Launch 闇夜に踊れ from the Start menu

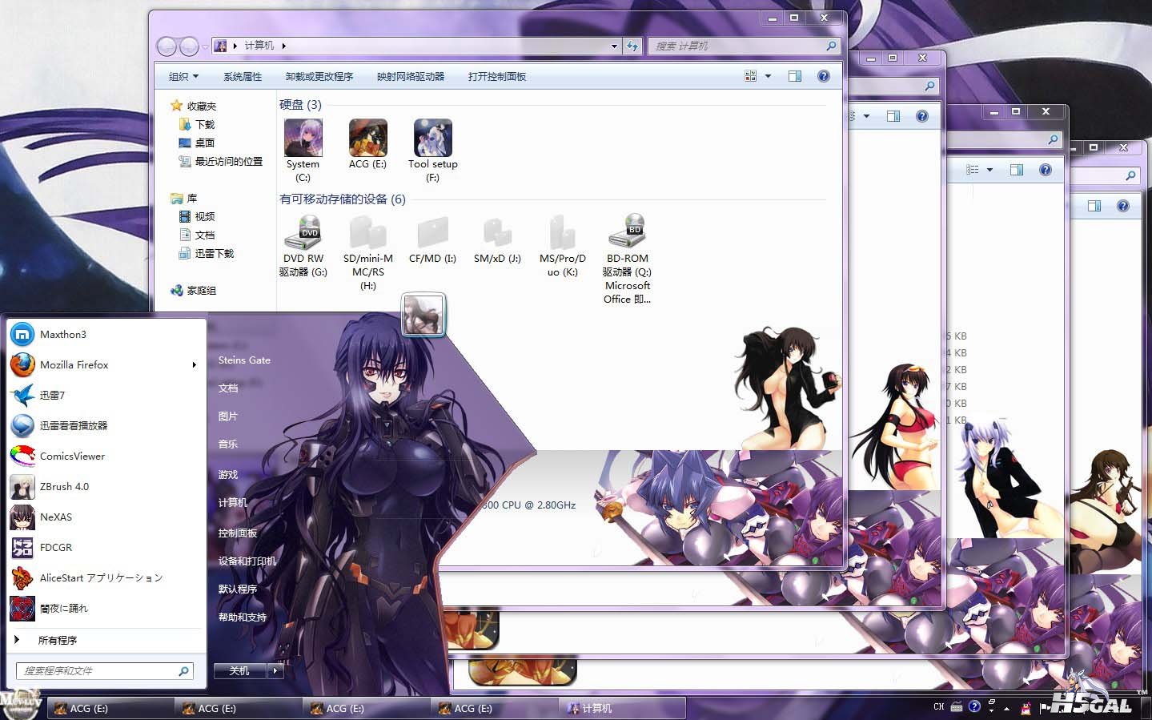tap(106, 609)
